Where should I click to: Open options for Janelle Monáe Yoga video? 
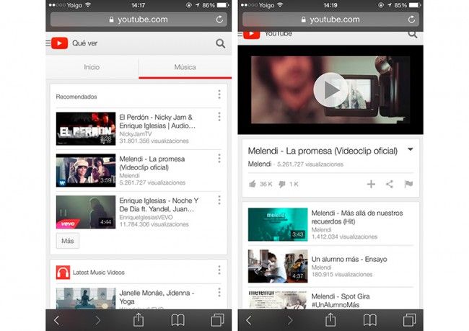click(x=219, y=292)
